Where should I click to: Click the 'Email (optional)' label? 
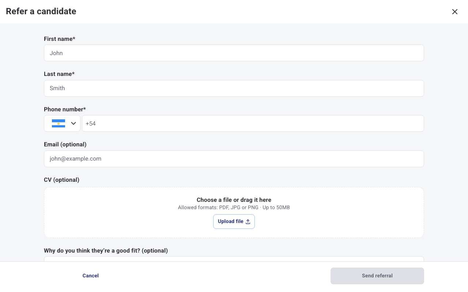point(65,145)
